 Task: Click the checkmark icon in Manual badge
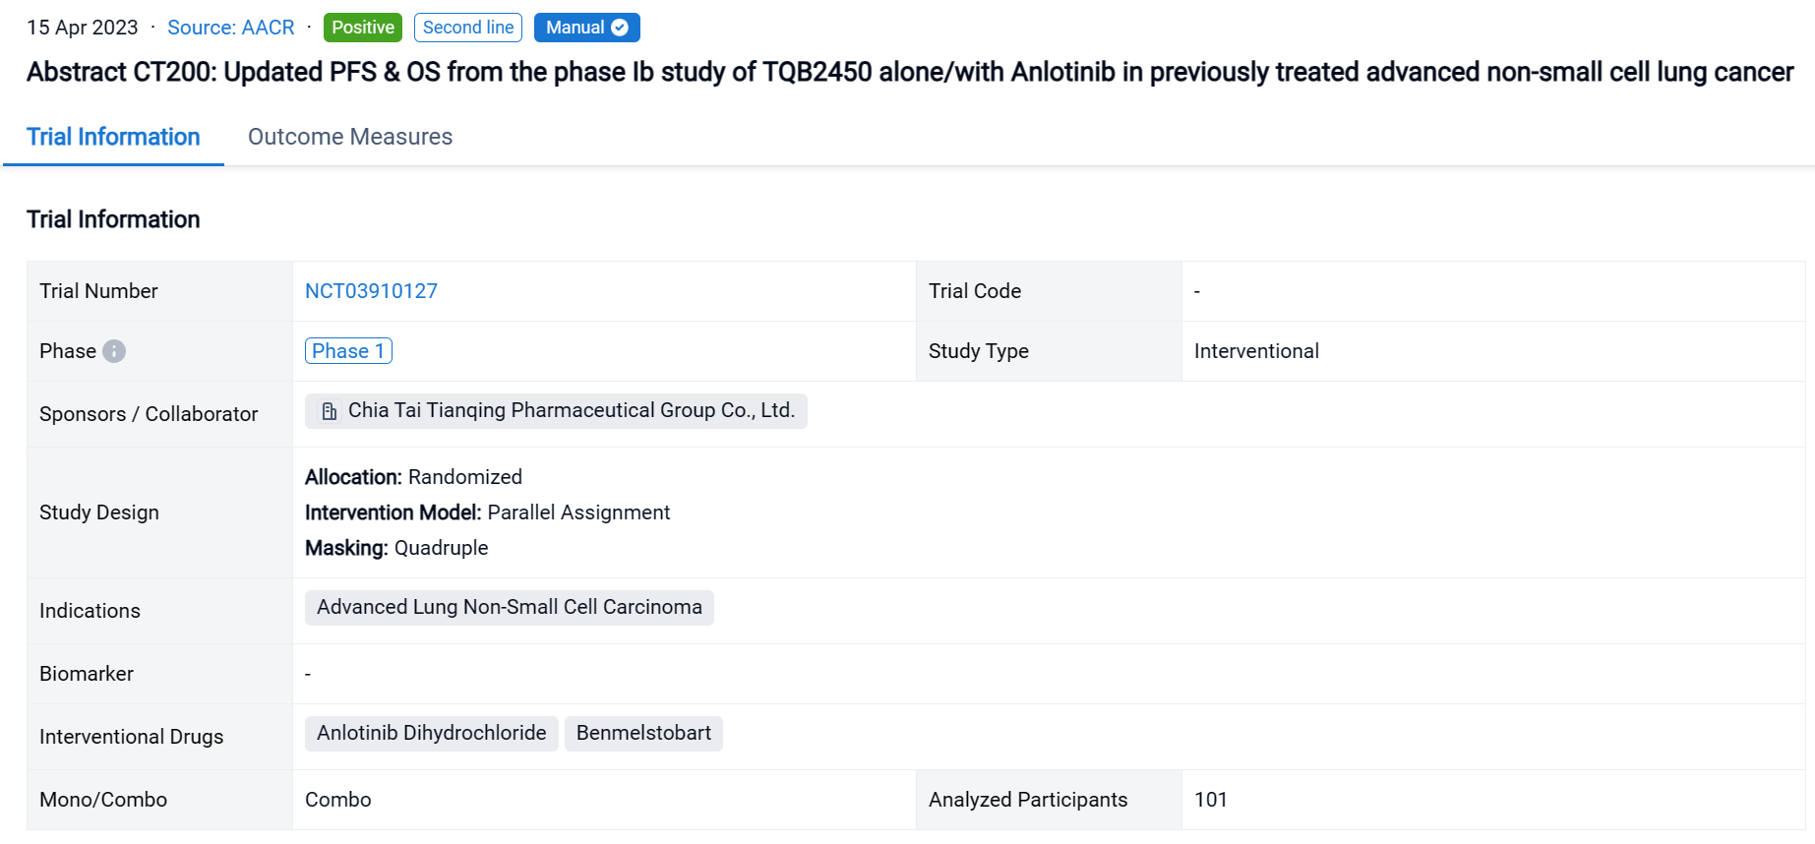(620, 28)
